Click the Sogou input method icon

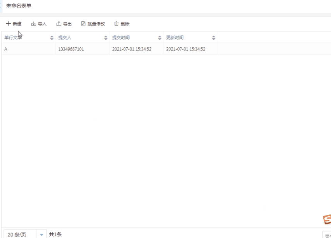tap(327, 220)
